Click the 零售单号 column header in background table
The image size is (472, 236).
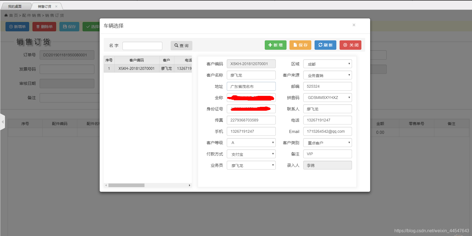coord(416,124)
